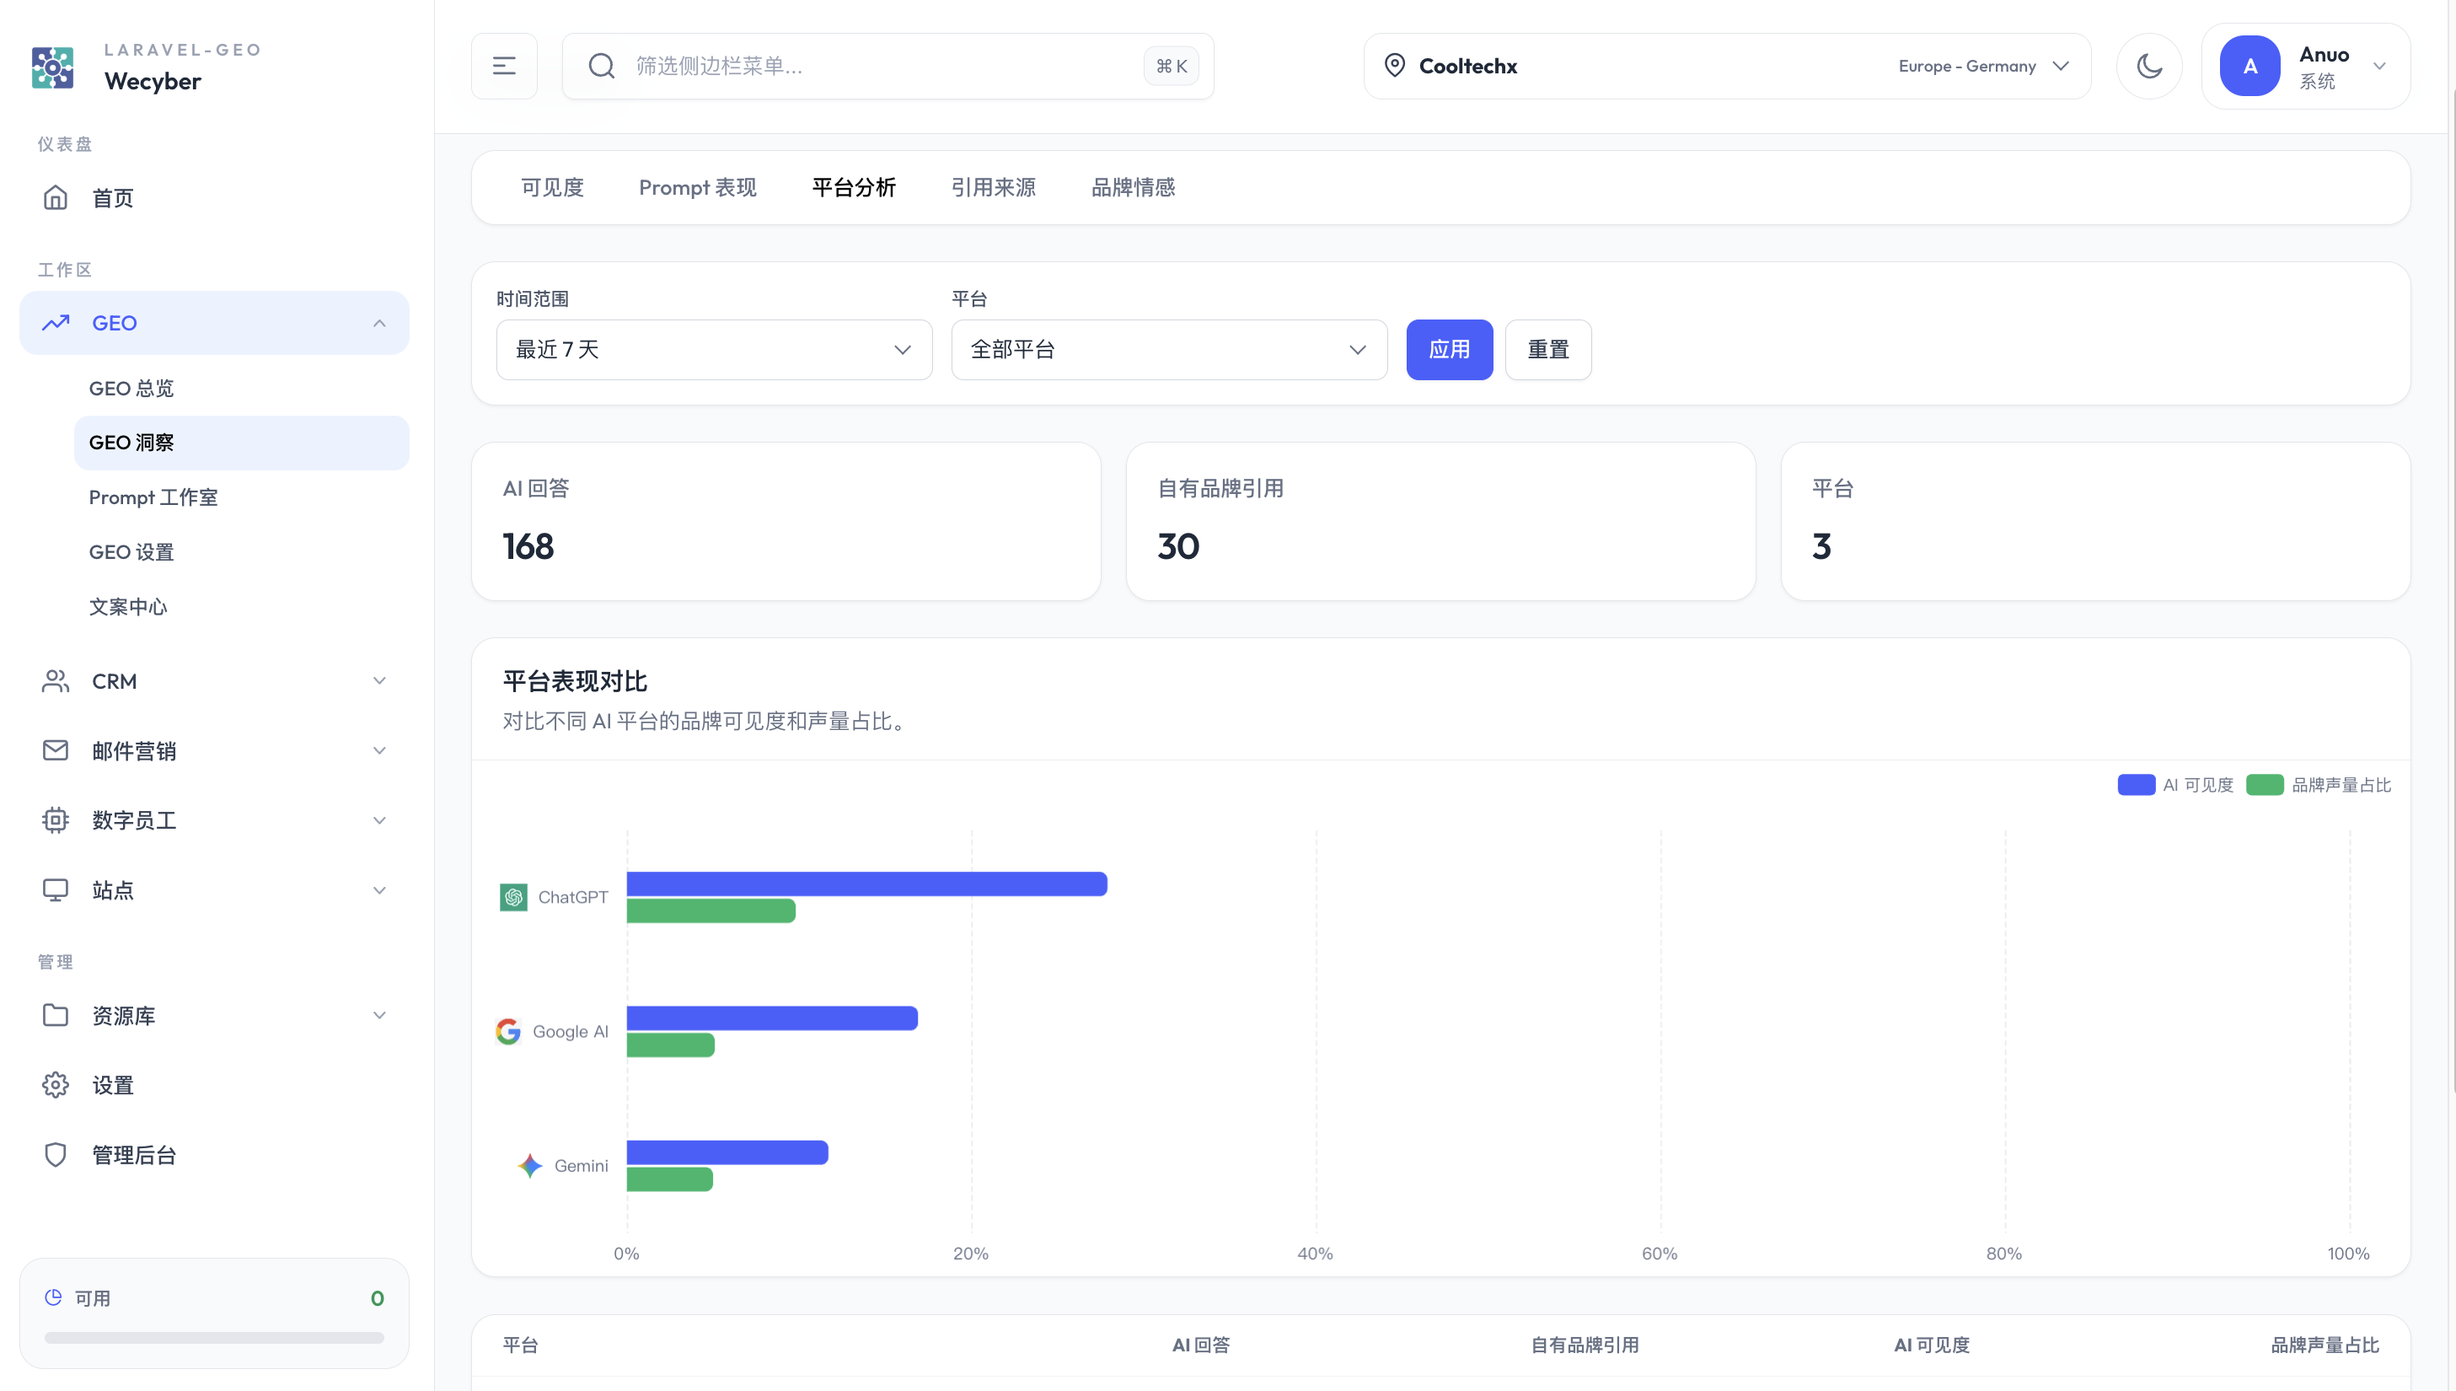Click the 自有品牌引用 30 stat card
The height and width of the screenshot is (1391, 2456).
point(1440,522)
